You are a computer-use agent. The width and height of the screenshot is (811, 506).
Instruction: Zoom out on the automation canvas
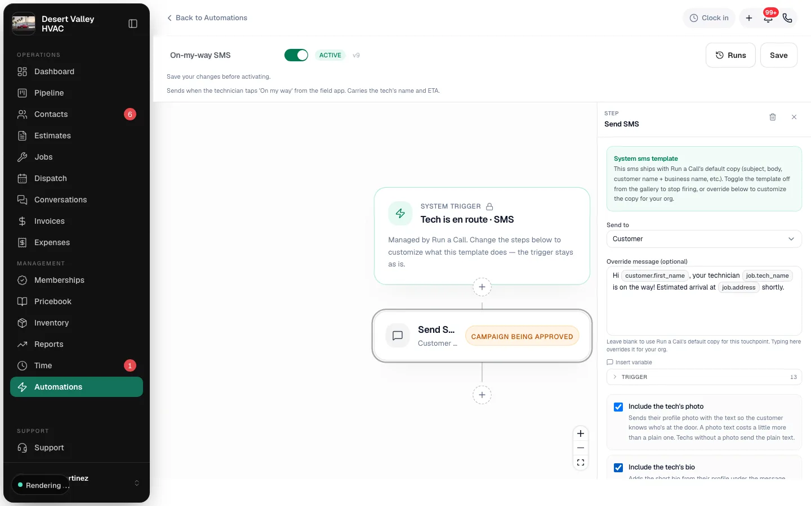pos(581,448)
